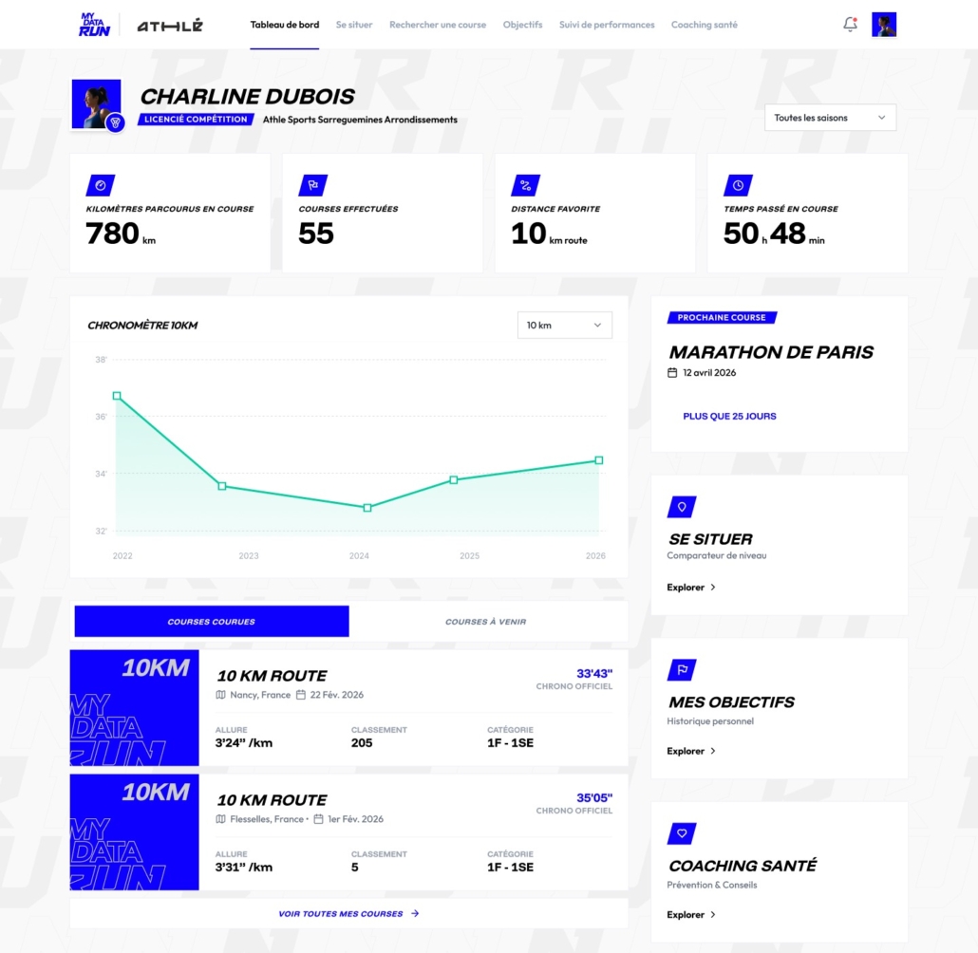The height and width of the screenshot is (953, 978).
Task: Expand Explorer on the Se situer card
Action: (690, 587)
